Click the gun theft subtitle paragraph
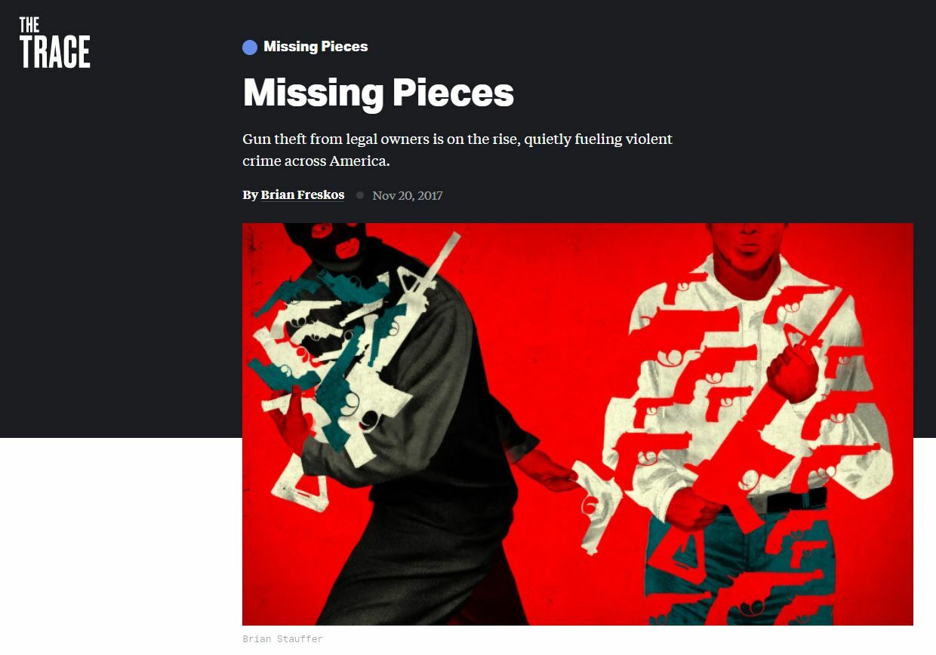936x655 pixels. click(x=457, y=150)
